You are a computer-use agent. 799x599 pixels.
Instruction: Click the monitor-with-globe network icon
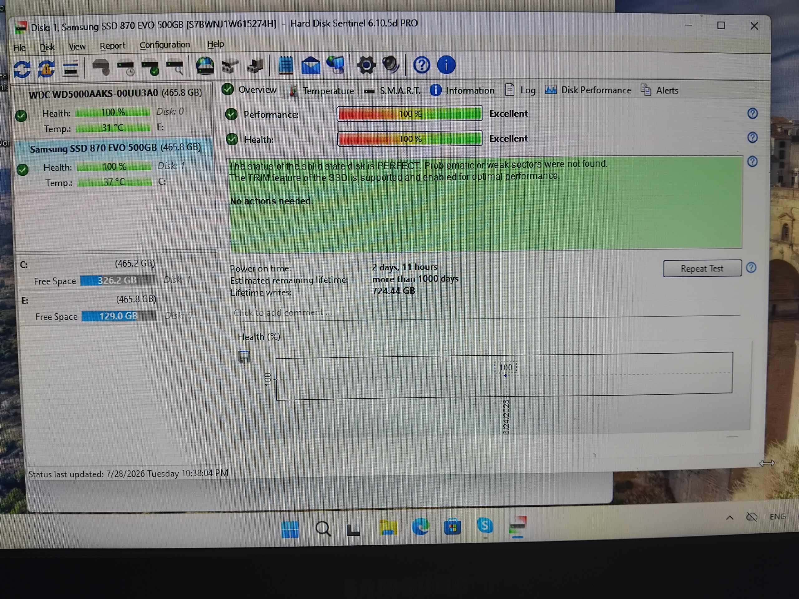click(336, 65)
